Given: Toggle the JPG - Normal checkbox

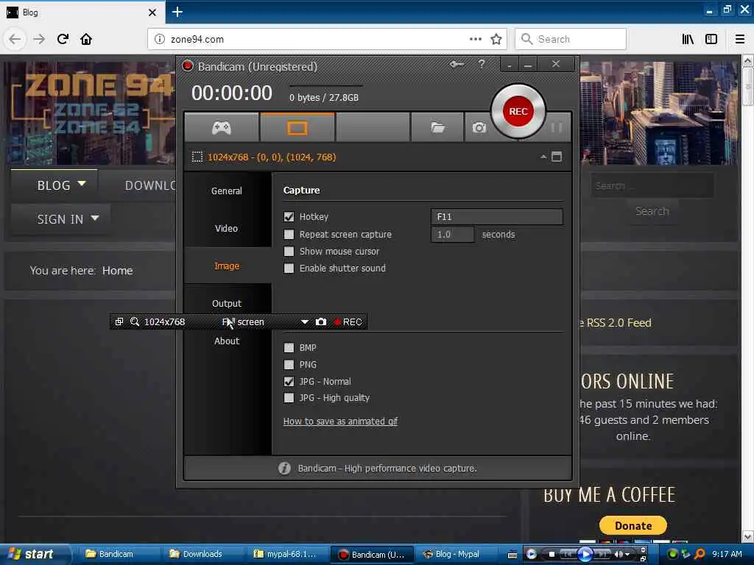Looking at the screenshot, I should click(289, 382).
